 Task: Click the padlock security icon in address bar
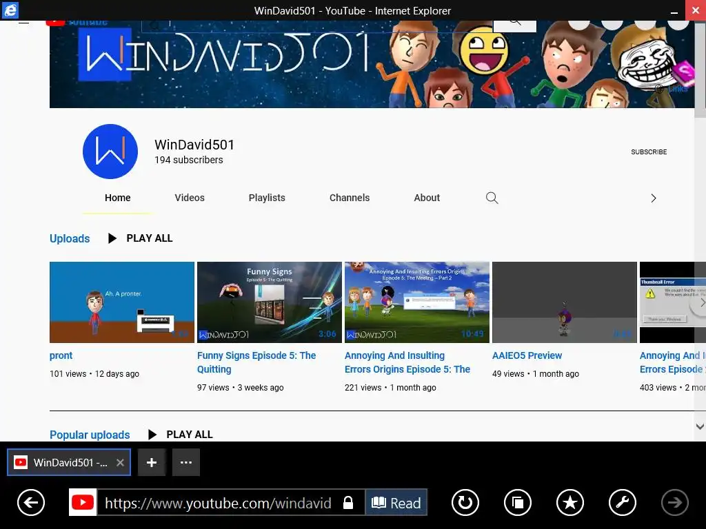coord(348,502)
